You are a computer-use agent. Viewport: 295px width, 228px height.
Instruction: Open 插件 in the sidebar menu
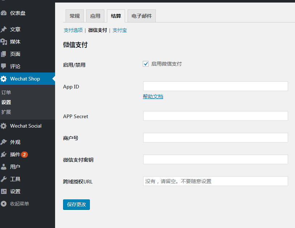click(x=15, y=154)
